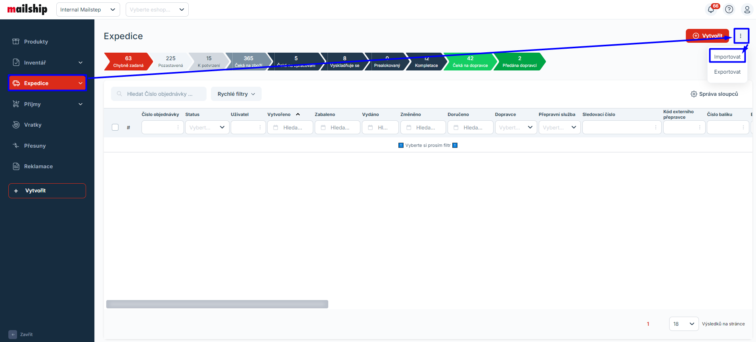Click the Produkty sidebar icon
The width and height of the screenshot is (756, 342).
tap(16, 42)
